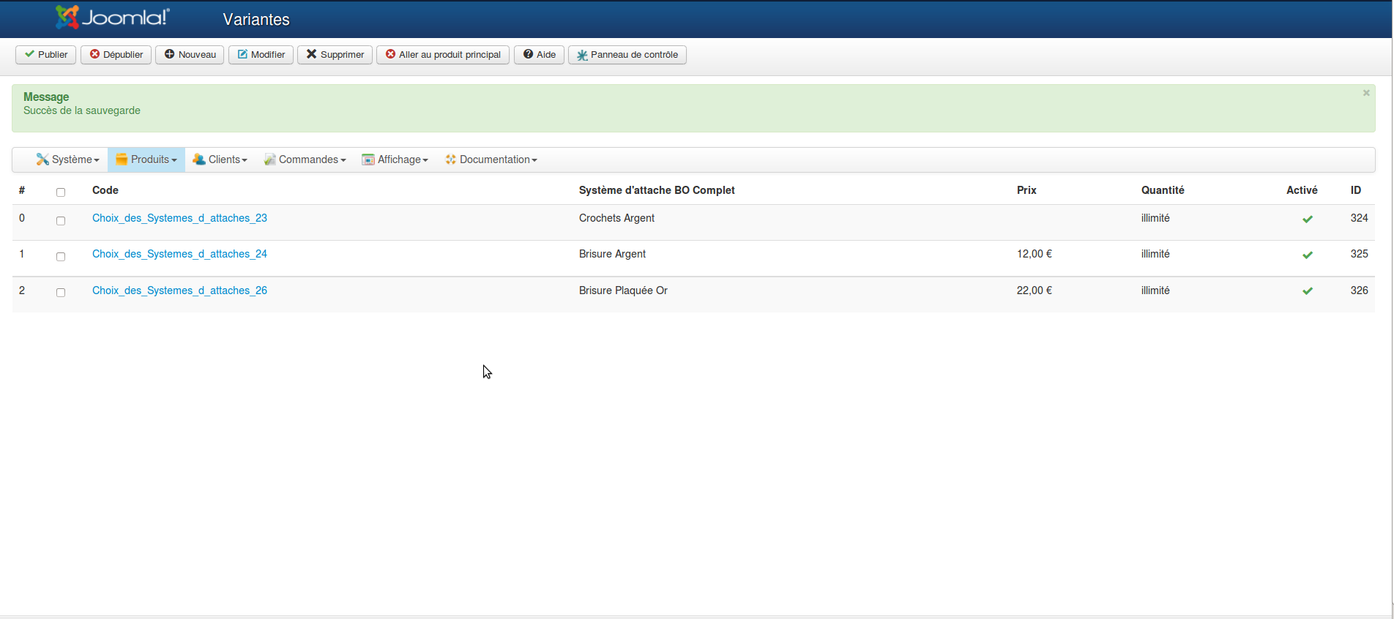This screenshot has height=619, width=1394.
Task: Toggle the Activé checkmark for ID 325
Action: 1308,255
